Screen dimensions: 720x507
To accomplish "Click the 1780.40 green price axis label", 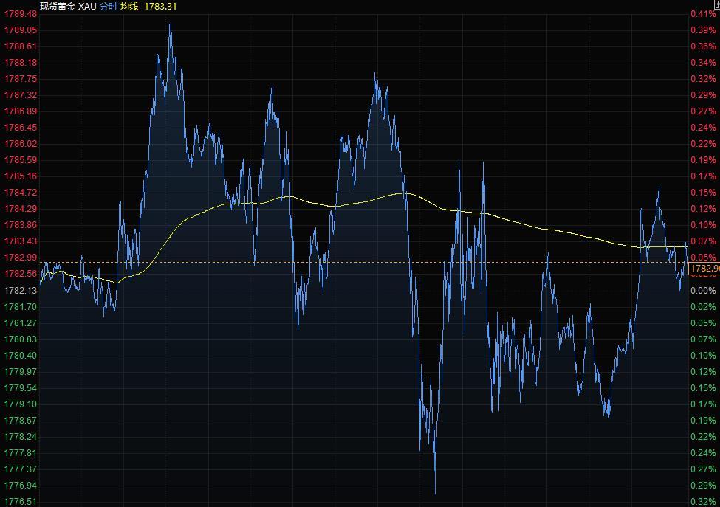I will pos(21,356).
